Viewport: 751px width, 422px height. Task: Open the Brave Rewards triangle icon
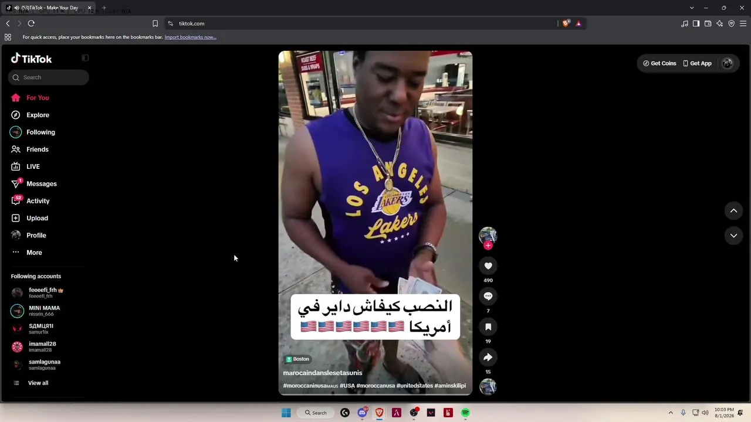(579, 23)
